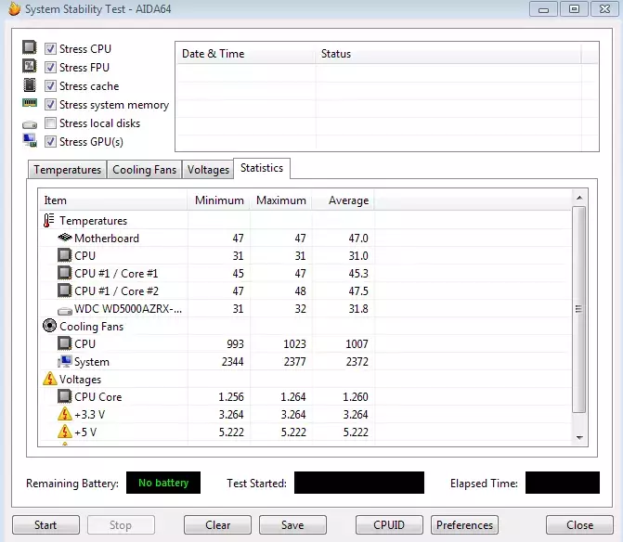Screen dimensions: 623x542
Task: Click the statistics list scrollbar thumb
Action: pos(579,309)
